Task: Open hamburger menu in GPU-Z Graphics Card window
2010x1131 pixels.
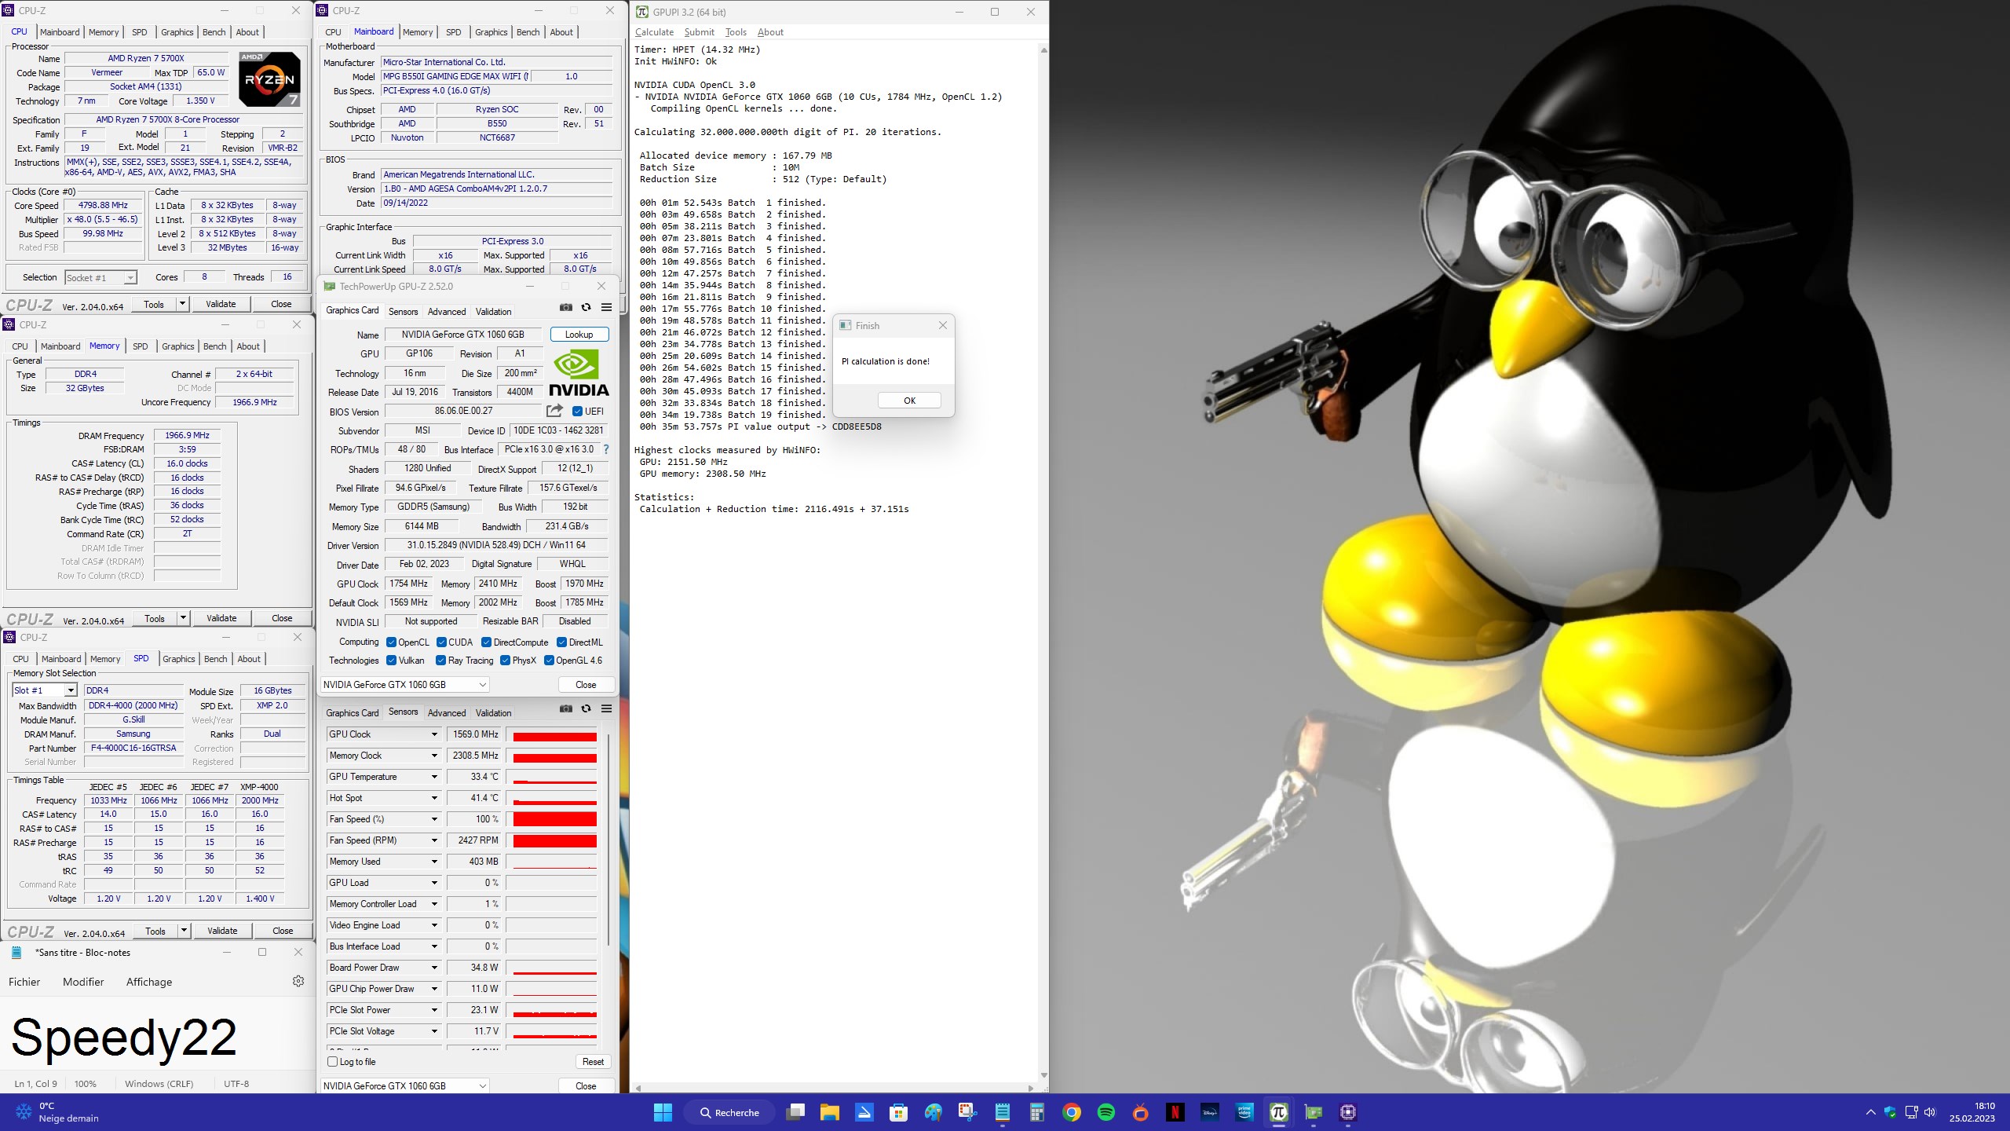Action: [606, 308]
